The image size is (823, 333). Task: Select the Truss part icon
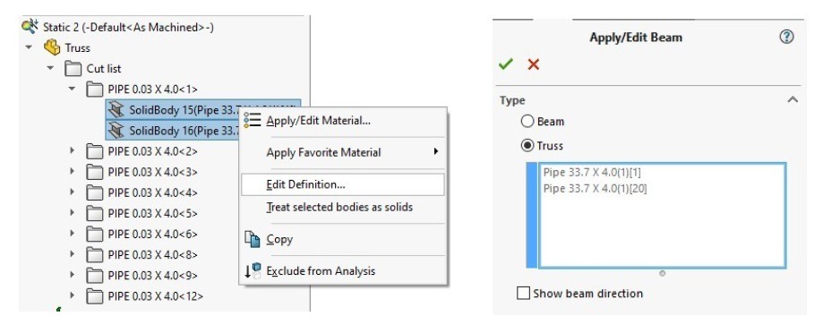52,47
